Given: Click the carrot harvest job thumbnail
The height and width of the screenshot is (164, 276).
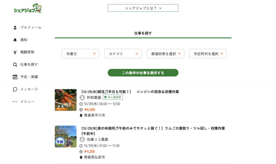Looking at the screenshot, I should [x=65, y=100].
